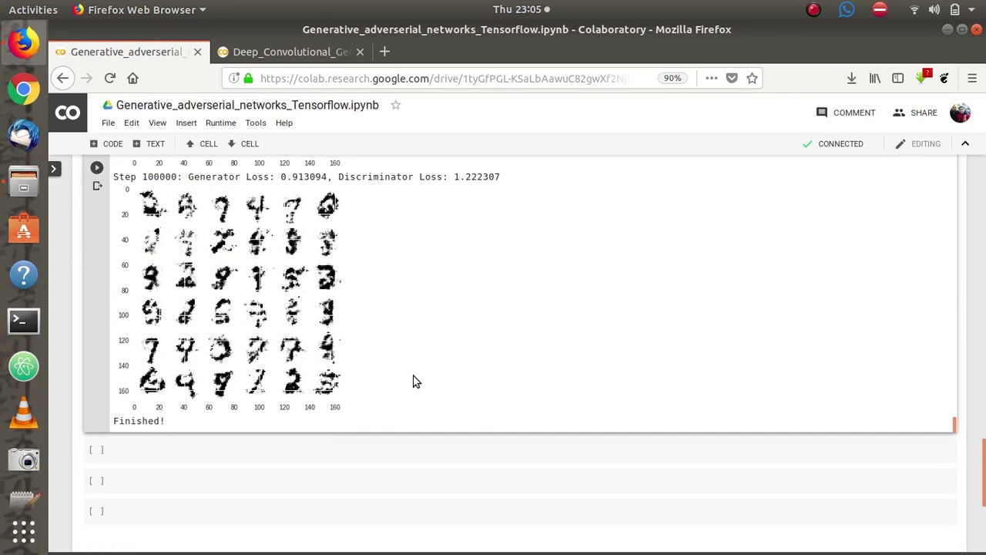Open the clock and calendar panel
This screenshot has height=555, width=986.
522,9
